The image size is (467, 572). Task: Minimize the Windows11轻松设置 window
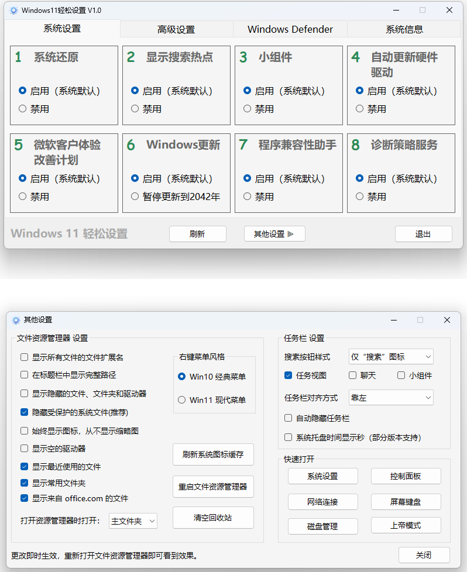(x=396, y=10)
